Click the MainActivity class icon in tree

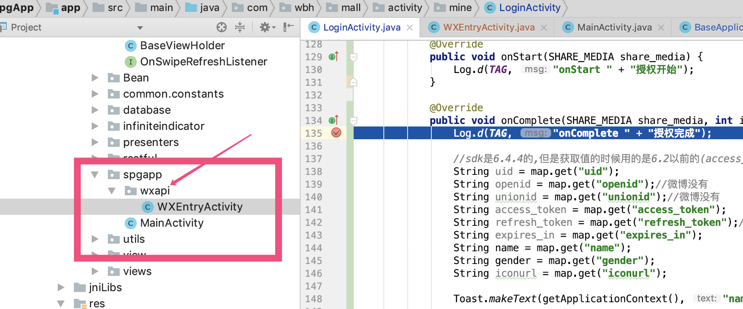[130, 223]
